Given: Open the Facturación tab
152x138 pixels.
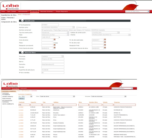Looking at the screenshot, I should pyautogui.click(x=23, y=88).
